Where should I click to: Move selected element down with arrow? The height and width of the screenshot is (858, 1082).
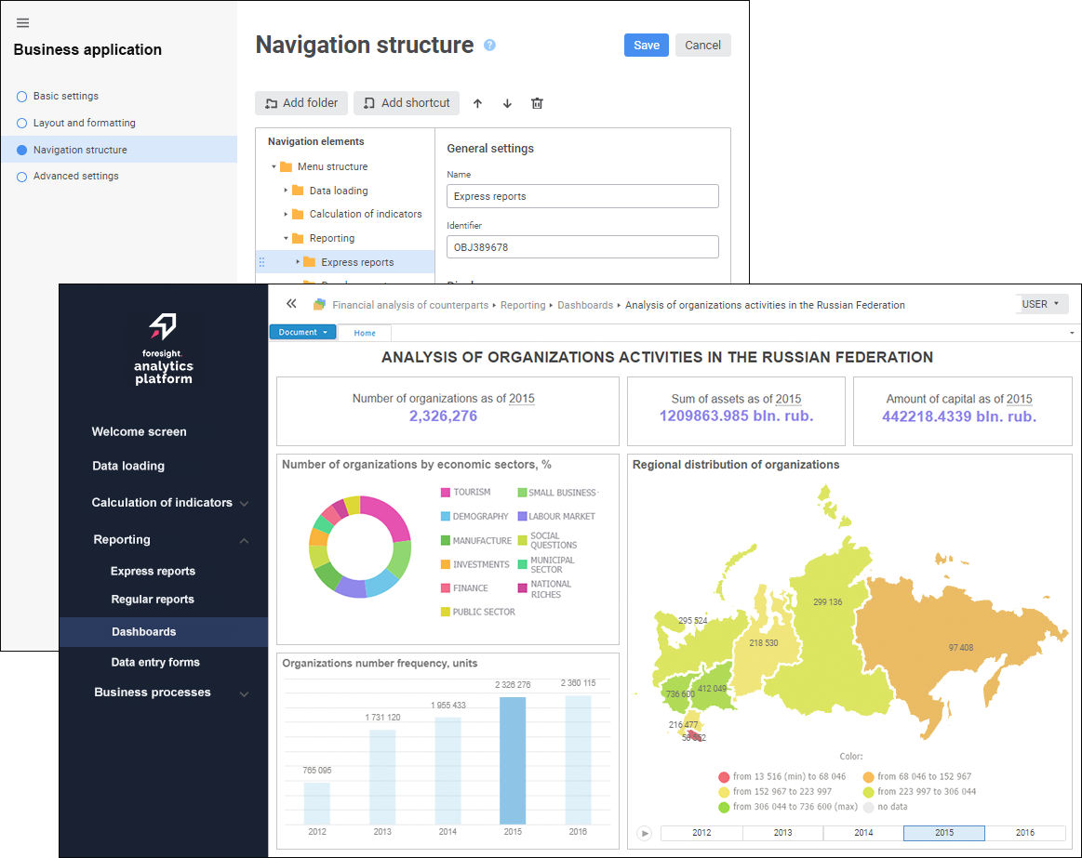coord(507,103)
